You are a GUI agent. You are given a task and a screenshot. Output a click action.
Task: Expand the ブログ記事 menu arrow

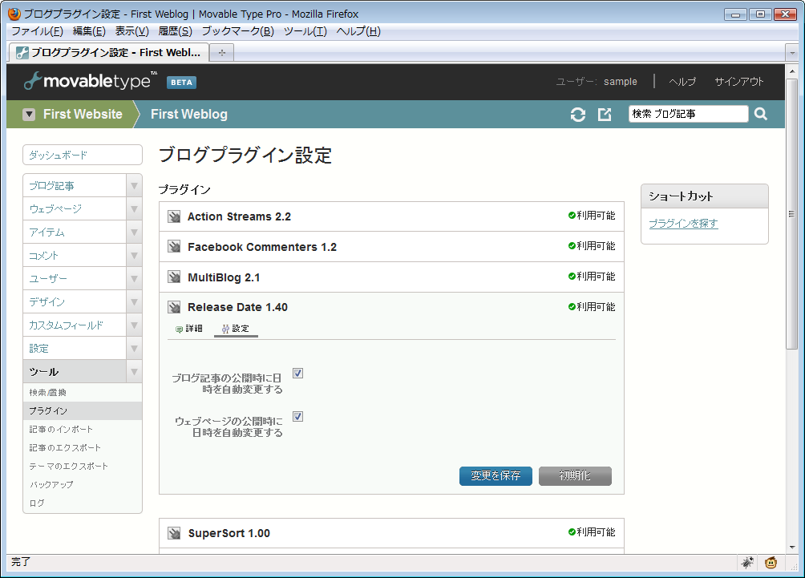134,186
